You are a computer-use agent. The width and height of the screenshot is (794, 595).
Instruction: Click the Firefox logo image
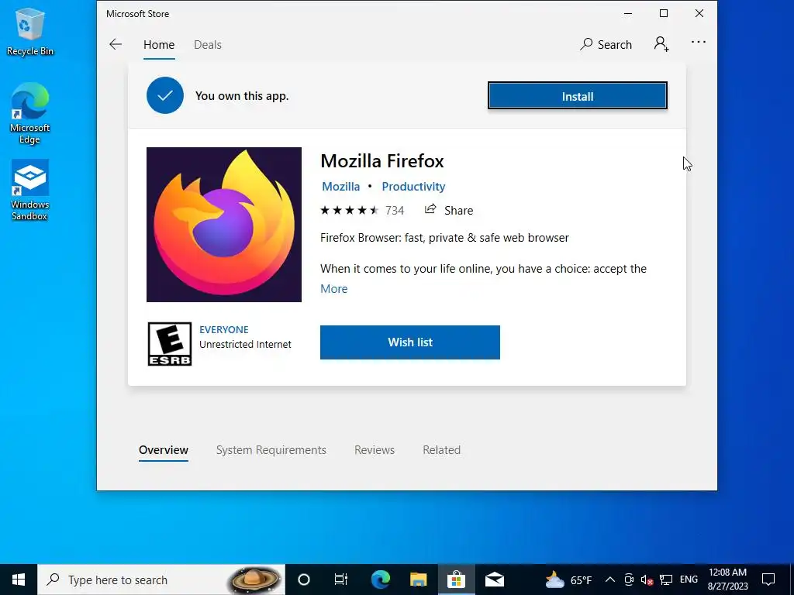224,225
